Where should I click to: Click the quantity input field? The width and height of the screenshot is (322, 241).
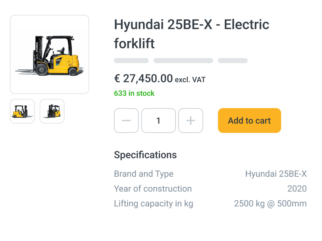(158, 120)
